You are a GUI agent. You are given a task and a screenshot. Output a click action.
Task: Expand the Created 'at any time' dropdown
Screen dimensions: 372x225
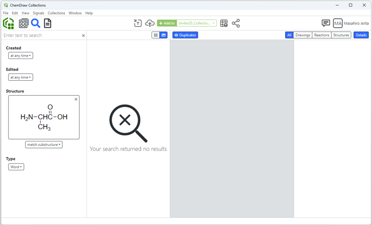tap(21, 56)
